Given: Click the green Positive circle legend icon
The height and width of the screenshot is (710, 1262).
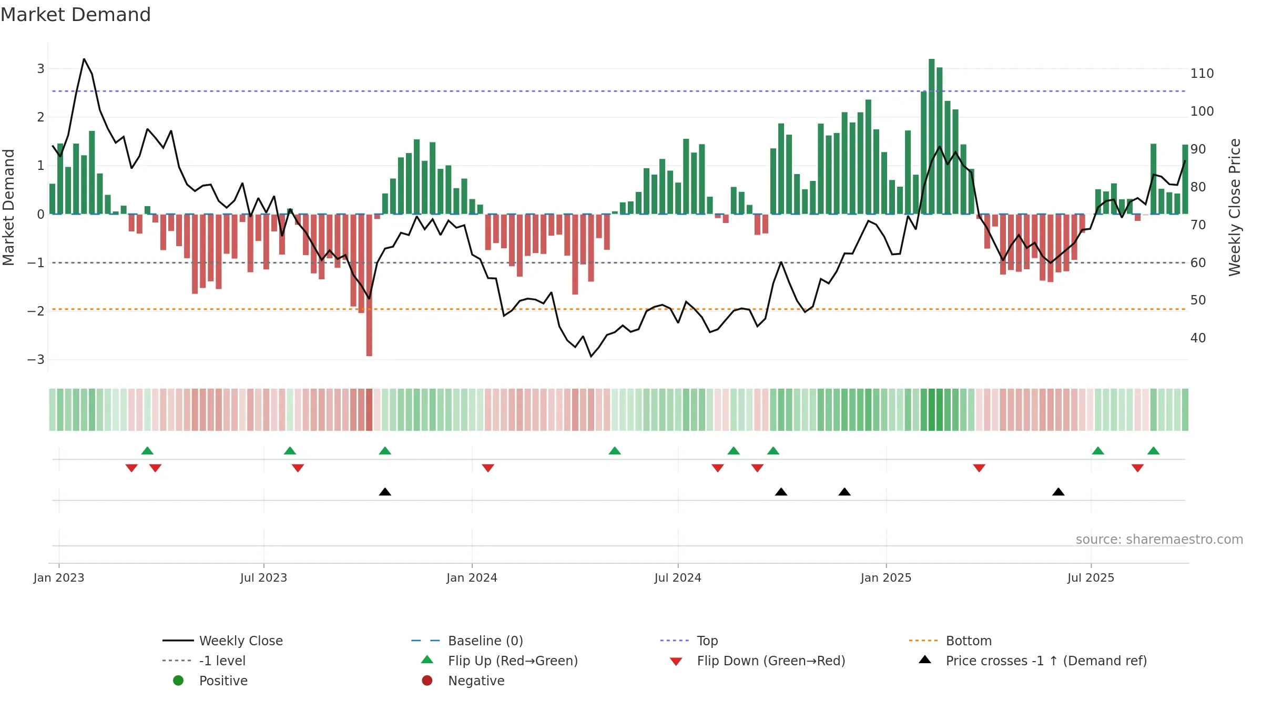Looking at the screenshot, I should pyautogui.click(x=178, y=681).
